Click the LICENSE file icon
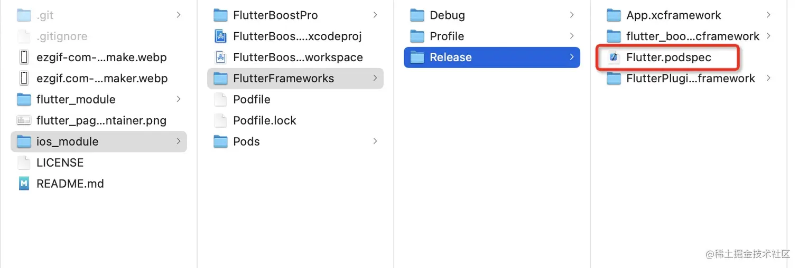 tap(24, 163)
